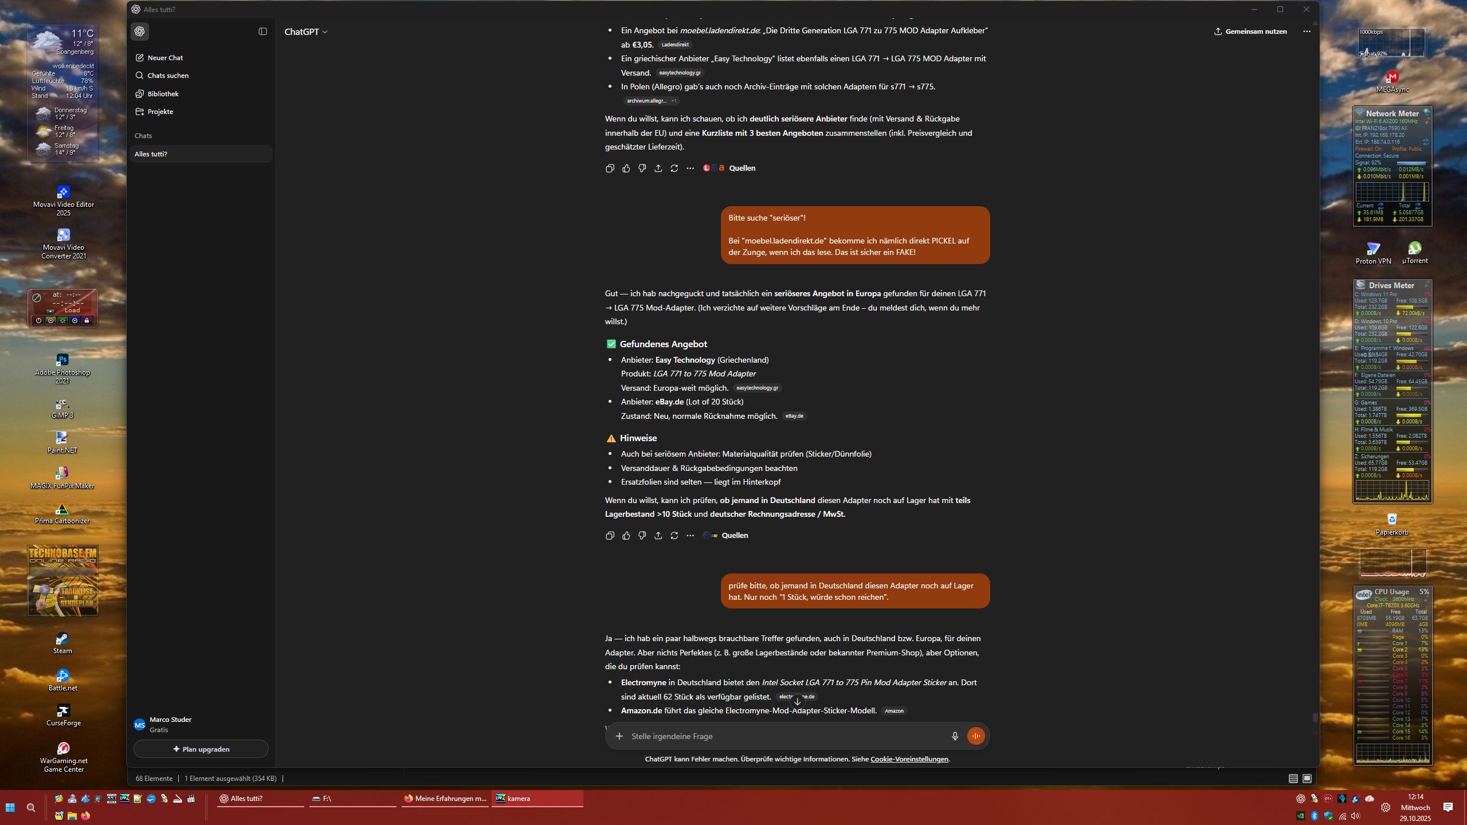Open the Cookie-Voreinstellungen link
The image size is (1467, 825).
coord(909,759)
